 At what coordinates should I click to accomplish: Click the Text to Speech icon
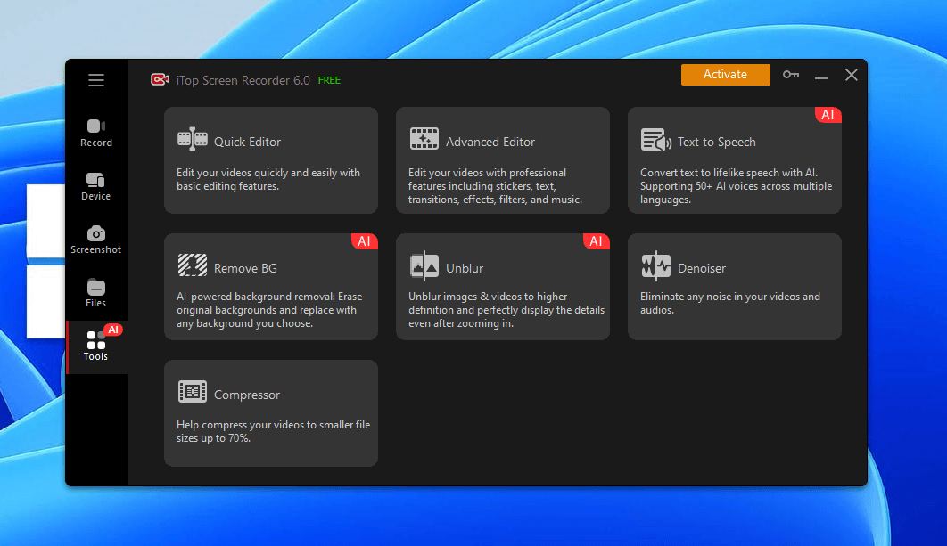(x=656, y=139)
